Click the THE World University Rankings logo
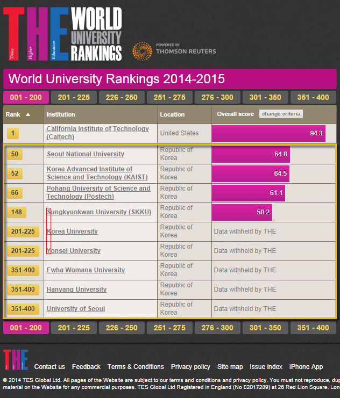This screenshot has height=398, width=340. (62, 34)
